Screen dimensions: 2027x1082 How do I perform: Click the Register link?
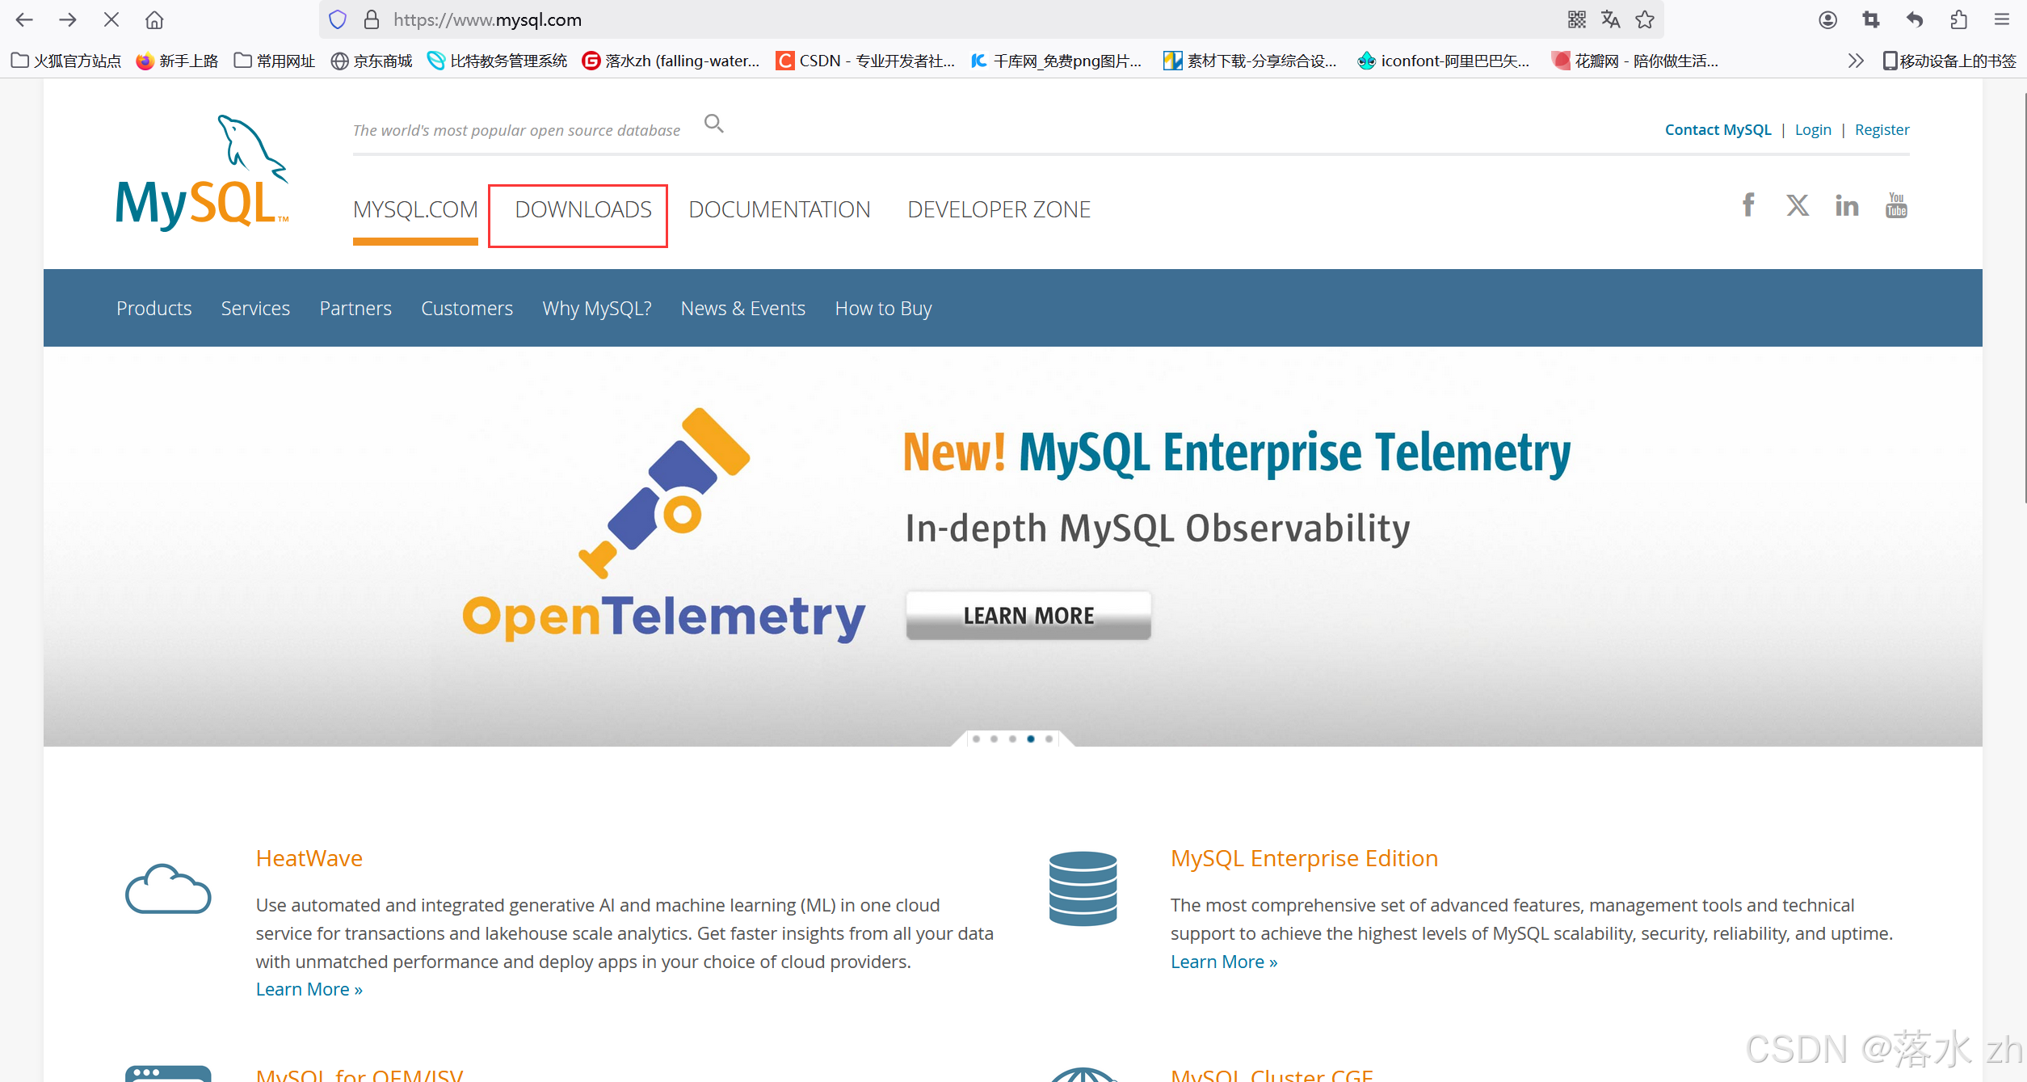click(x=1882, y=129)
